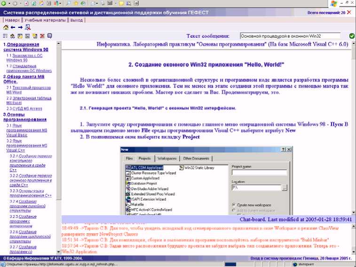Click the second icon in the tool row
356x267 pixels.
(x=13, y=36)
